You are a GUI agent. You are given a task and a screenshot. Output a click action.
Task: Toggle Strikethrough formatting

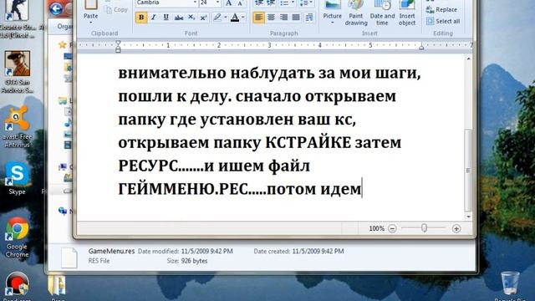(178, 18)
